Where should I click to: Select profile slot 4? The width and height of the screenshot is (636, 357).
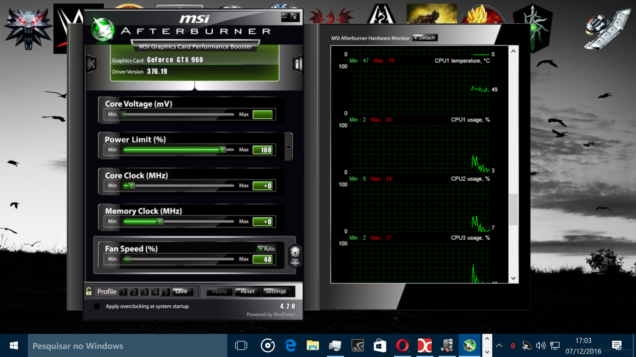(x=155, y=292)
